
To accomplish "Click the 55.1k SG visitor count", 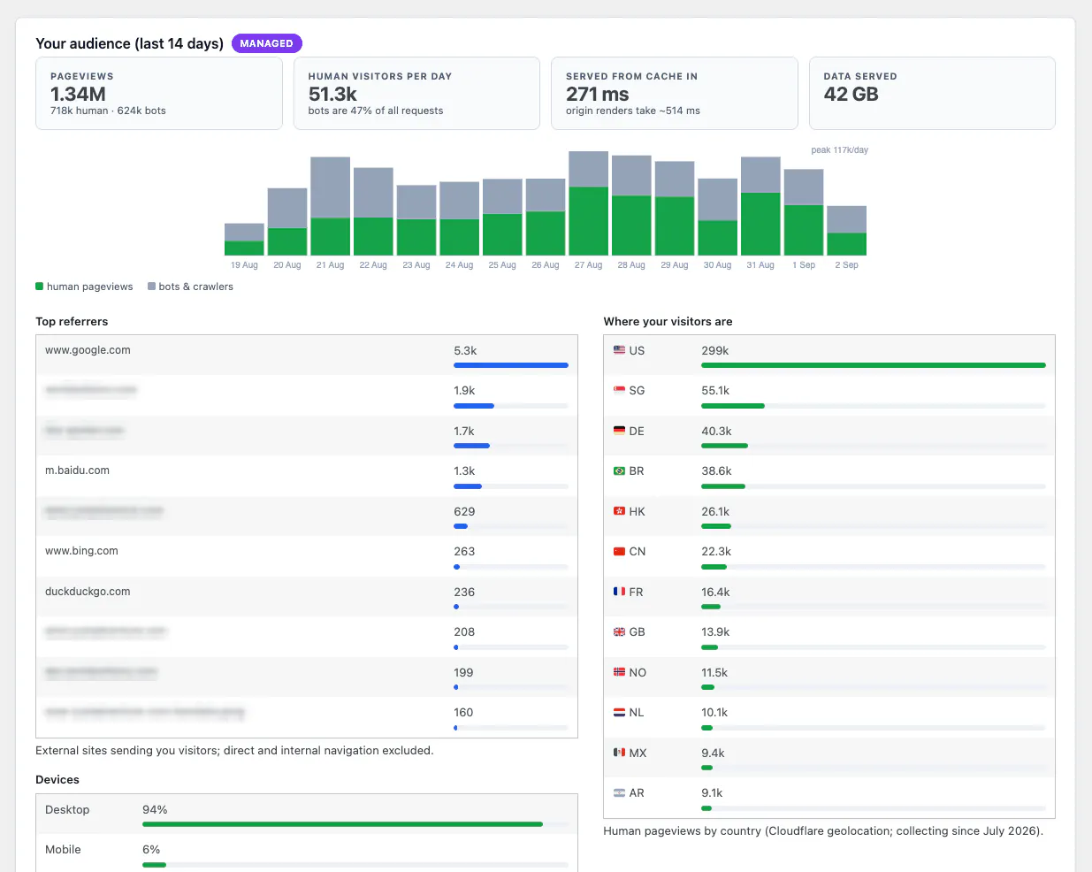I will (x=715, y=390).
